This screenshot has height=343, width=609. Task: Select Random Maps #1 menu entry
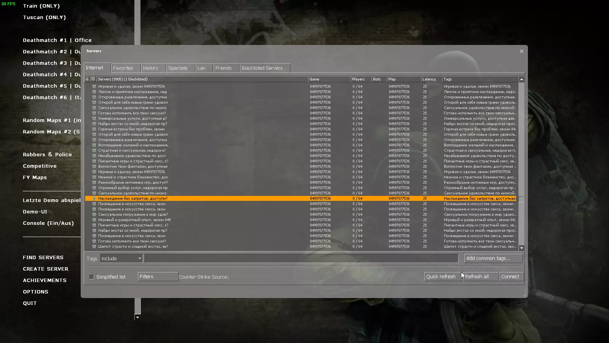pos(52,120)
